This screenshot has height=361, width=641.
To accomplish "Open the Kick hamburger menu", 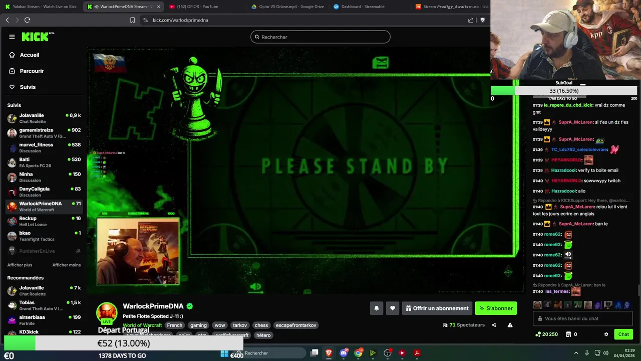I will pos(12,37).
